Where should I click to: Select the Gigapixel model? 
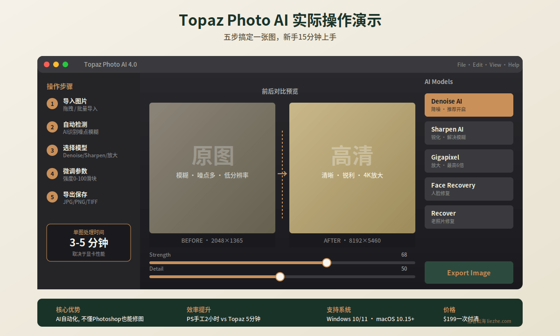[x=469, y=161]
